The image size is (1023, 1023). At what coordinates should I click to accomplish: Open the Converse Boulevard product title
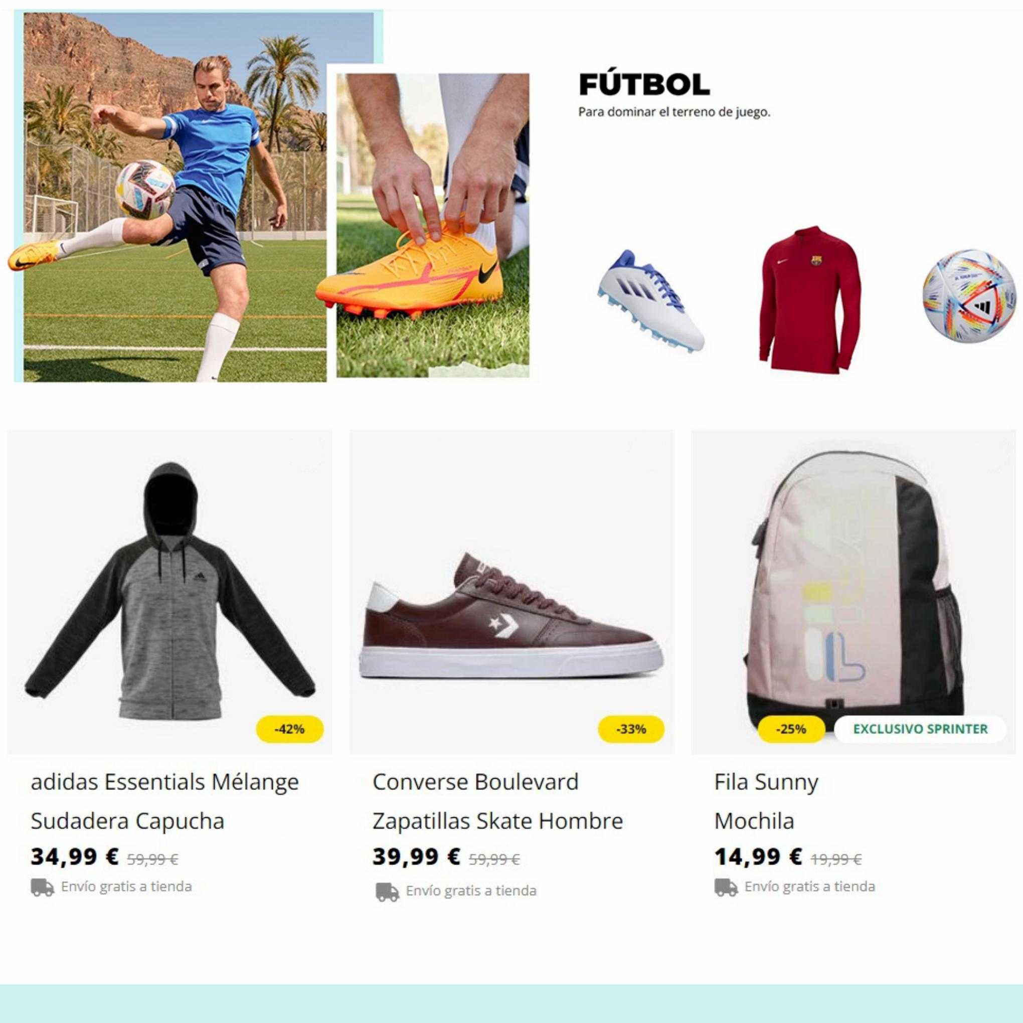475,782
